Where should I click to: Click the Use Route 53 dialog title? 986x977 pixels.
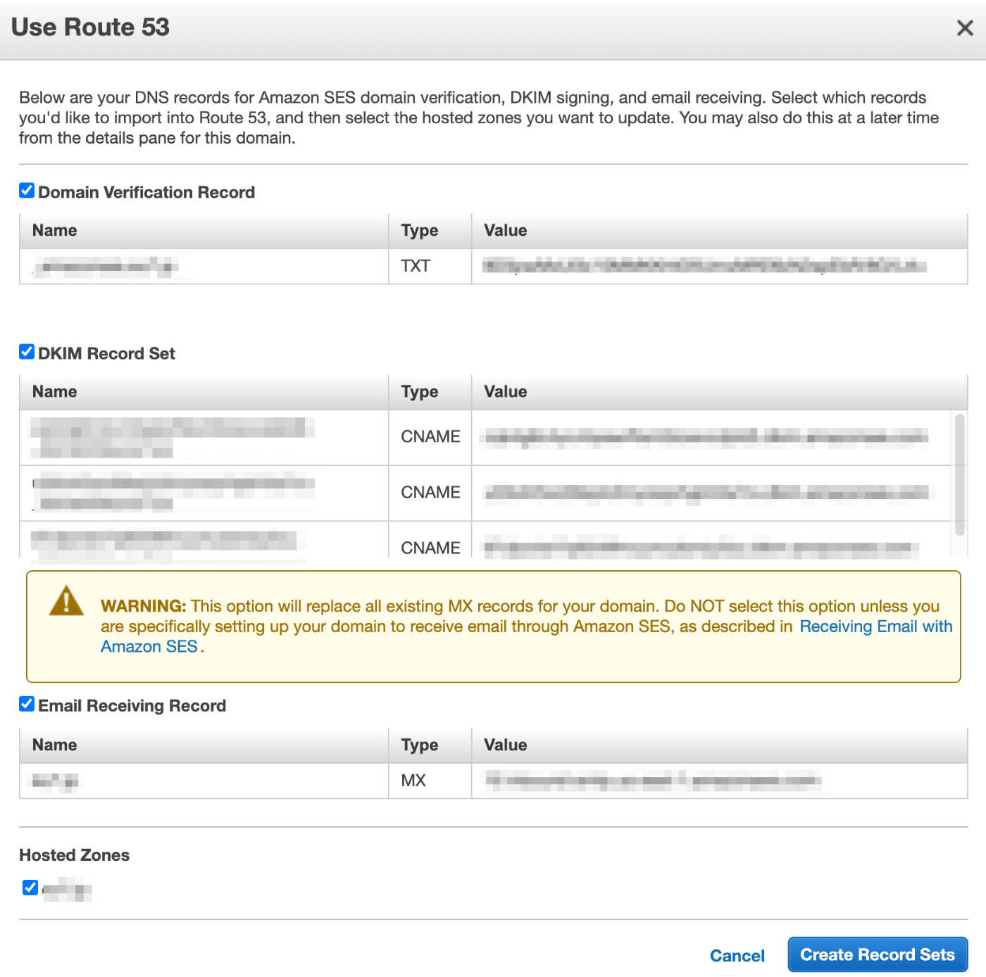click(90, 27)
